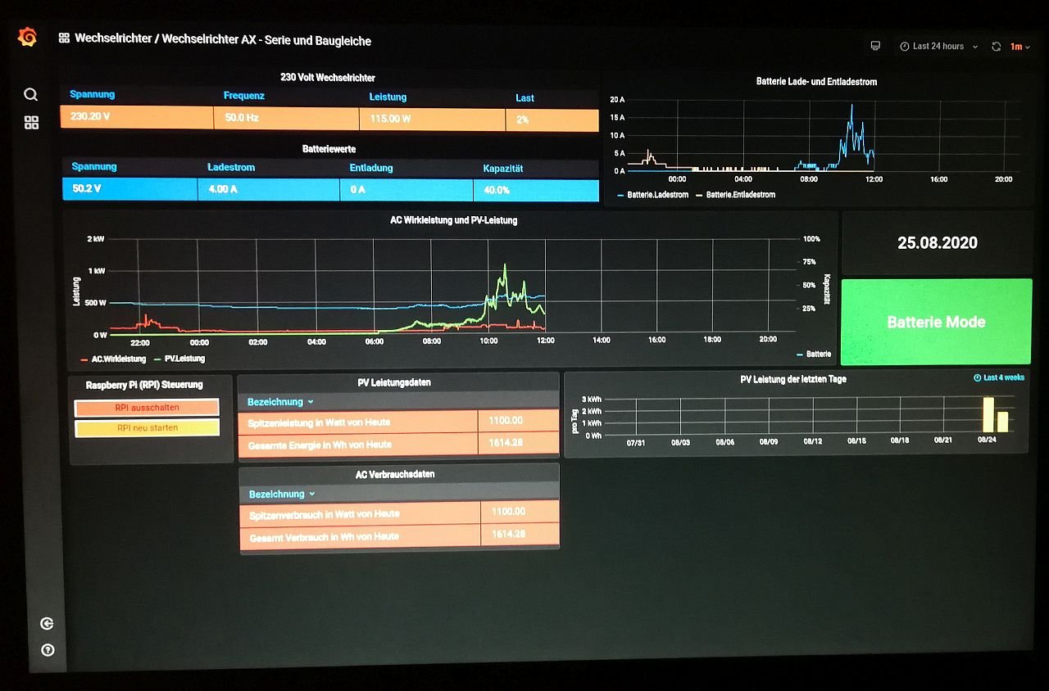Click the Batterie.Entladestrom legend color line

(699, 195)
